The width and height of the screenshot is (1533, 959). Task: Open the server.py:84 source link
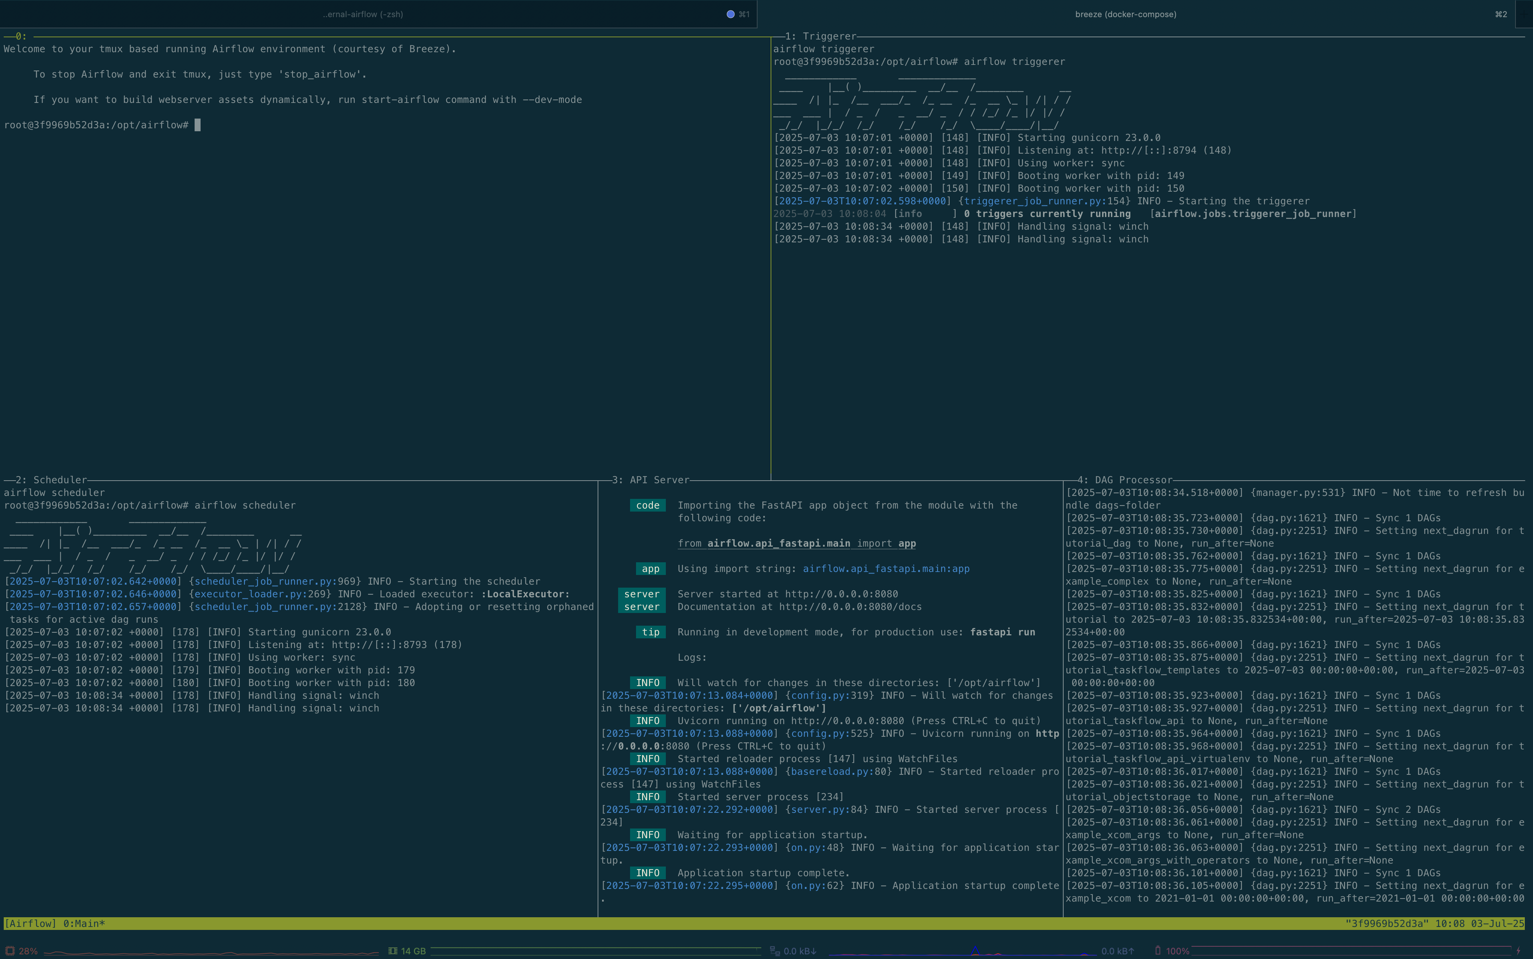[x=827, y=809]
